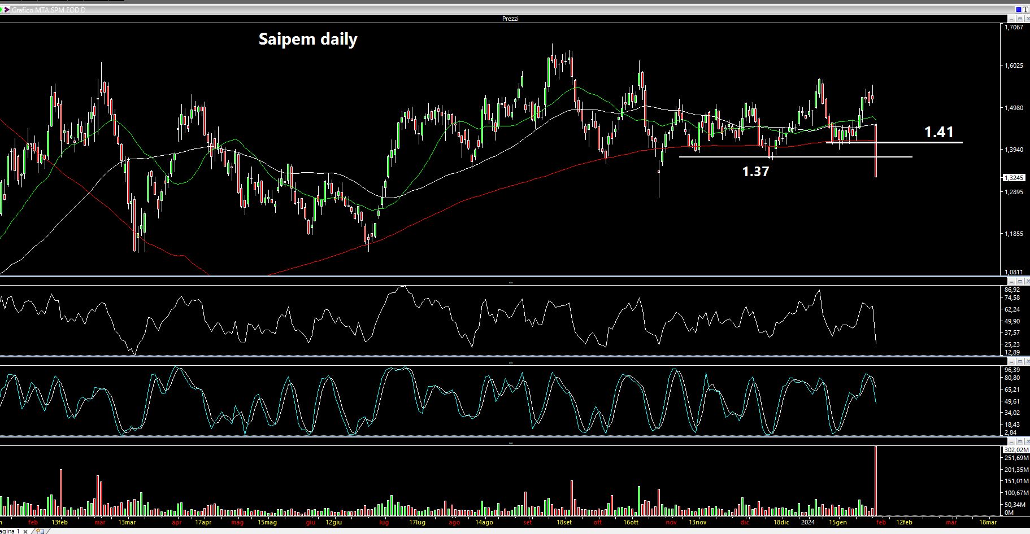The width and height of the screenshot is (1030, 534).
Task: Click the 25,23 RSI scale value
Action: [1013, 344]
